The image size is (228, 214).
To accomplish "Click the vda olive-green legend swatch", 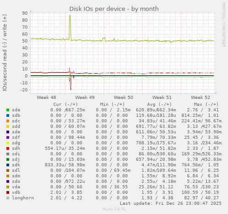I will coord(8,187).
